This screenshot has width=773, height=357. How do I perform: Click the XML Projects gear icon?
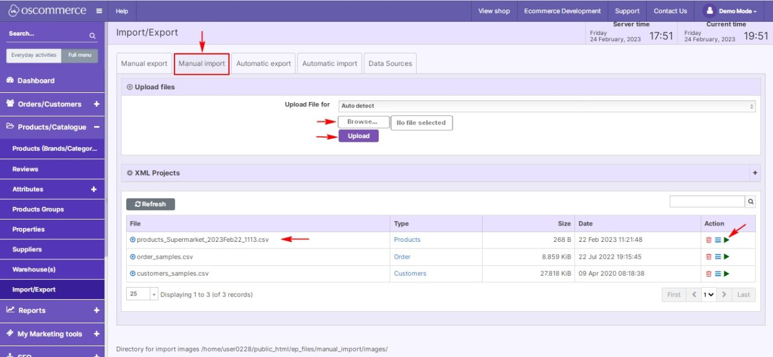[129, 173]
